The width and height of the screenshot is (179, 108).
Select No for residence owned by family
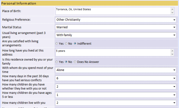66,62
